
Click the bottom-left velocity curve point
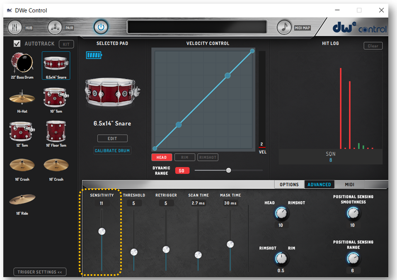(155, 148)
